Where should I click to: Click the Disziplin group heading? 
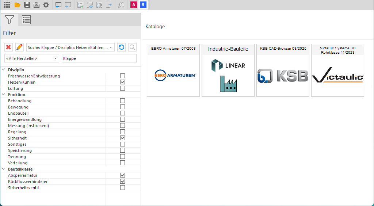click(x=16, y=70)
